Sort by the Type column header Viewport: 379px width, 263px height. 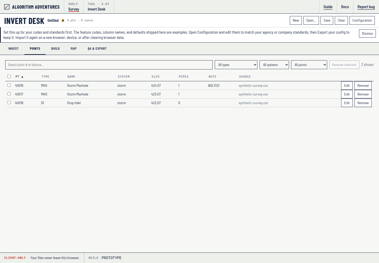[45, 77]
